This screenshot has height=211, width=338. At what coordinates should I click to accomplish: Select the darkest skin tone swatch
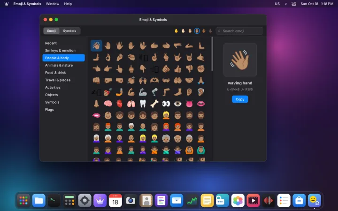pos(211,31)
